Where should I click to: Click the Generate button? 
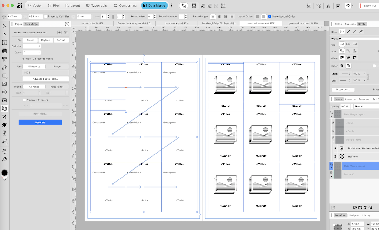[x=40, y=122]
